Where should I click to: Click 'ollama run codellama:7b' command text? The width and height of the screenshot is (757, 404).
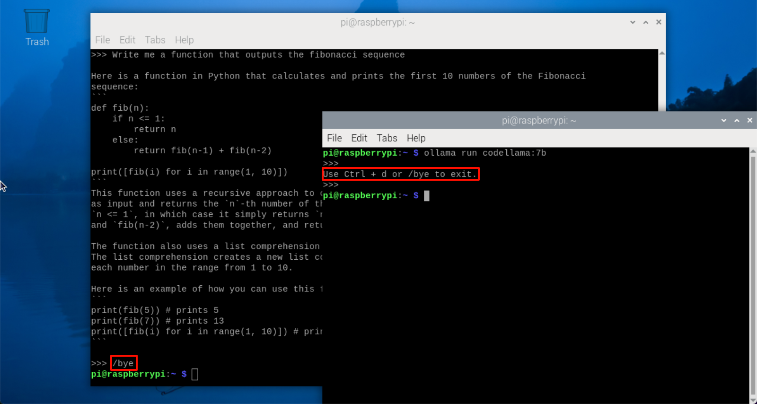(485, 153)
